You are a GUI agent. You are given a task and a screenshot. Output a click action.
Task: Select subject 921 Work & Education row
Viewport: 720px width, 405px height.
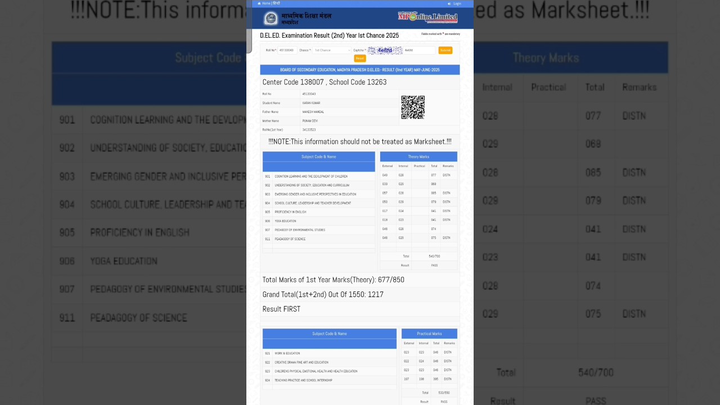pos(330,353)
